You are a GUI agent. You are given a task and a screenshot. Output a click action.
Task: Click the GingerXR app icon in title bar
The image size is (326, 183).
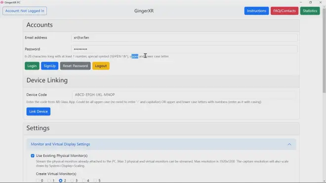[x=2, y=2]
